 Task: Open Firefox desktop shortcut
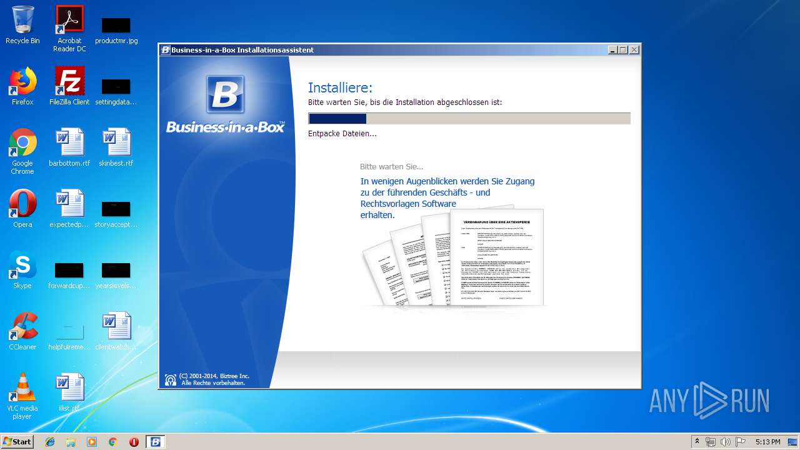tap(22, 86)
